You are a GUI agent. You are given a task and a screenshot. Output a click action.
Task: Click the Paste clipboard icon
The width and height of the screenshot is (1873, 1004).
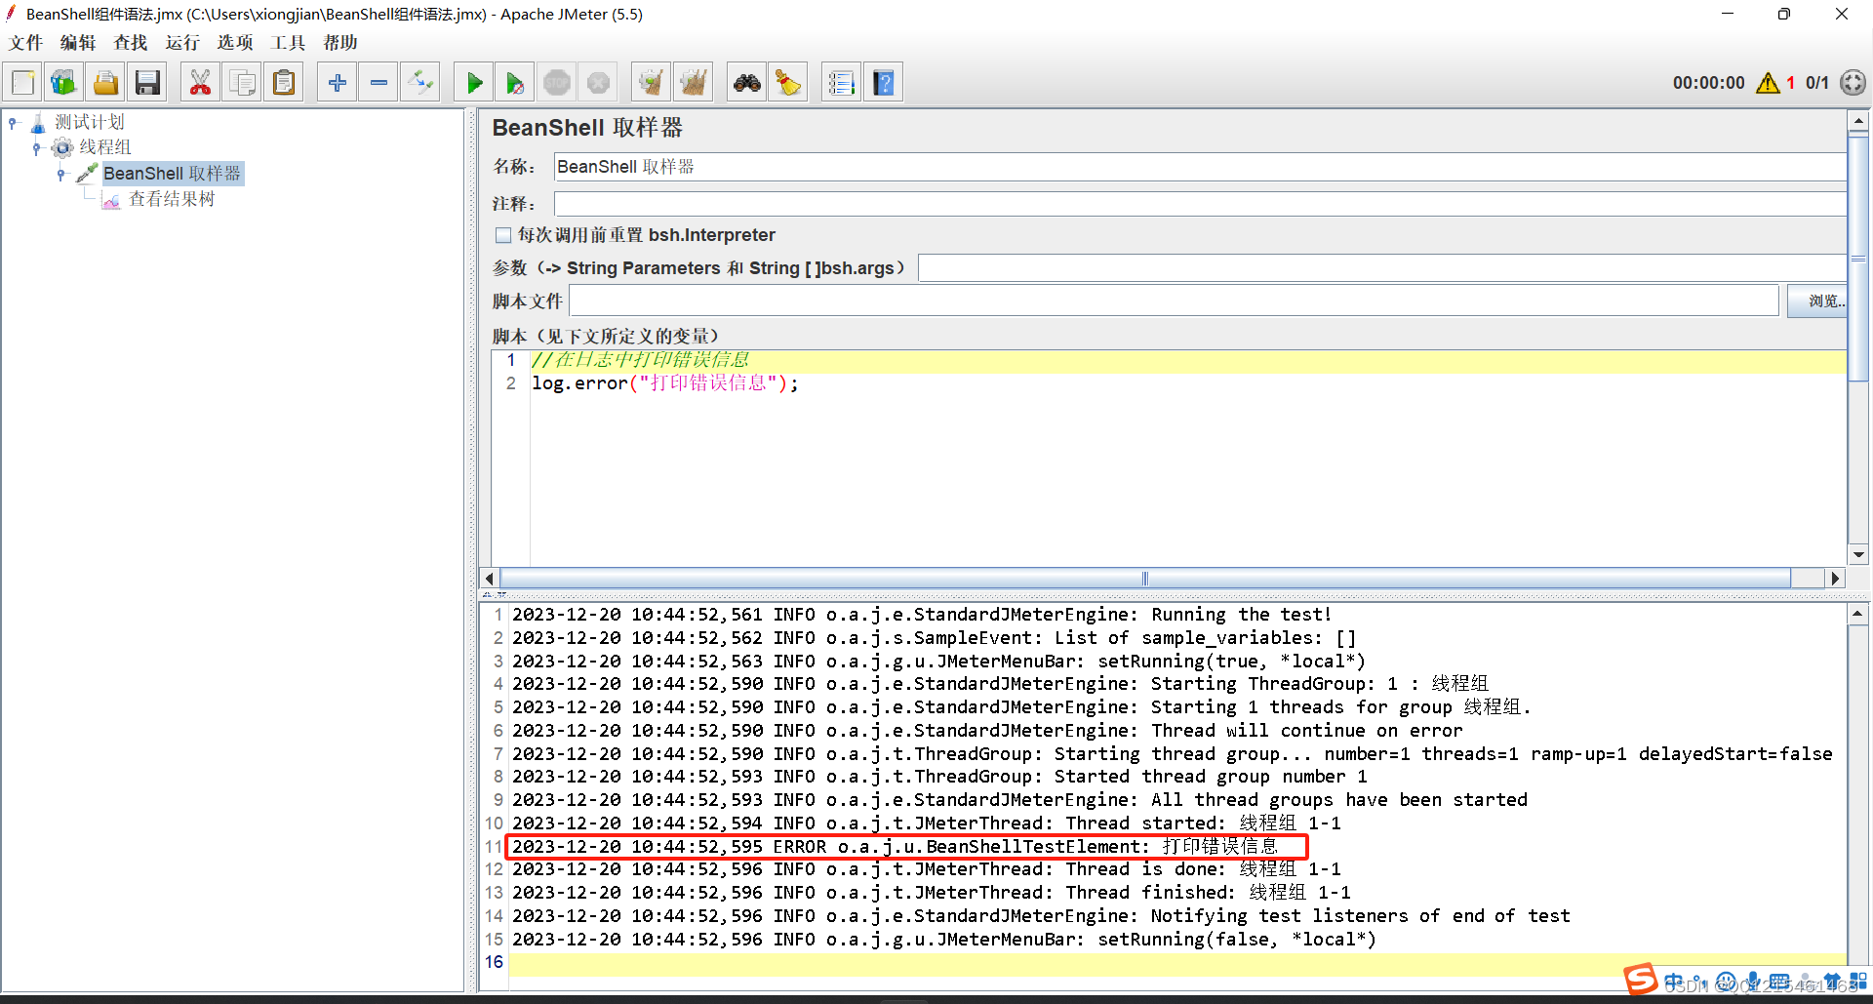pos(284,83)
